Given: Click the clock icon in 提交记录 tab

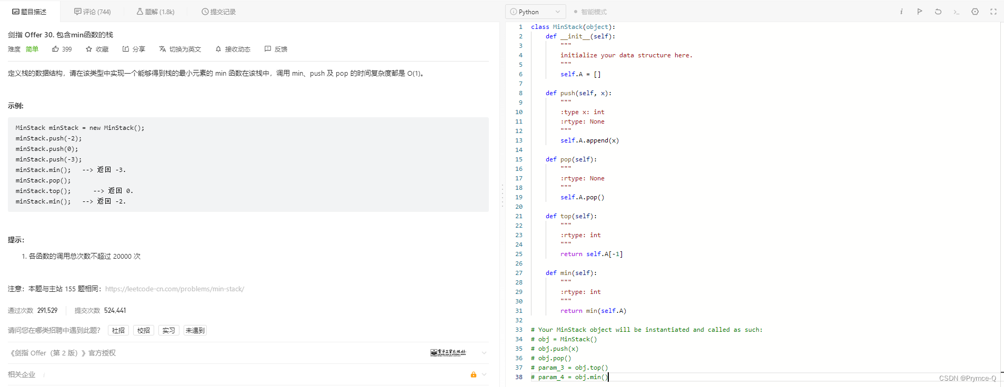Looking at the screenshot, I should click(x=205, y=12).
